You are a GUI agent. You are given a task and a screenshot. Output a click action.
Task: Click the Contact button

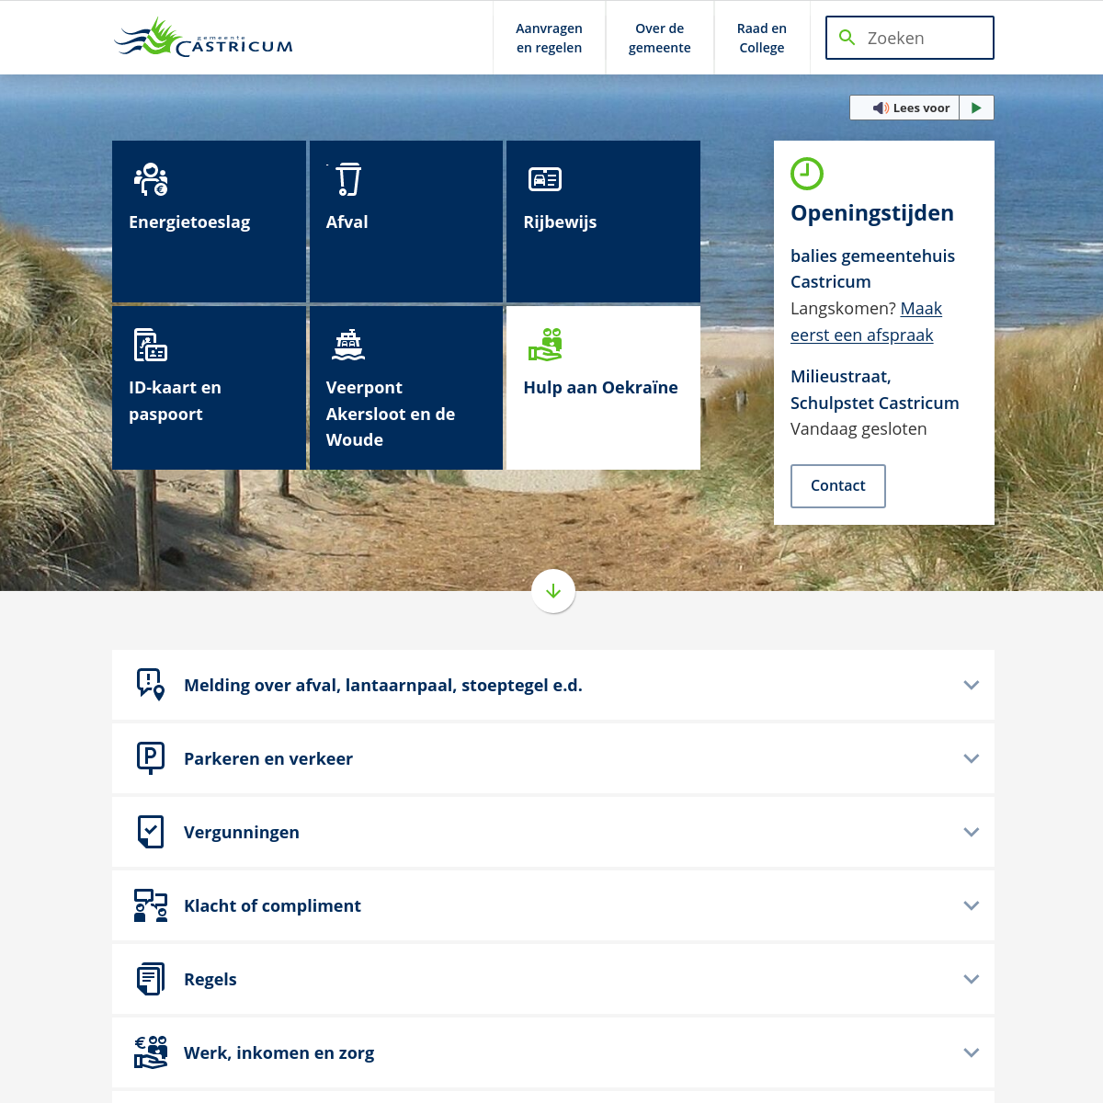(x=838, y=485)
